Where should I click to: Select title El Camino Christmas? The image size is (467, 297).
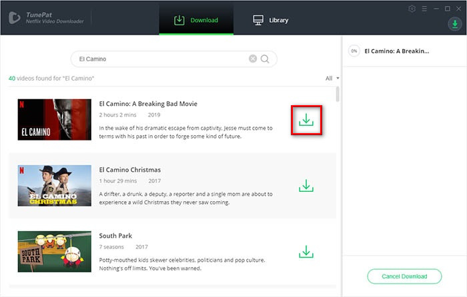coord(130,170)
